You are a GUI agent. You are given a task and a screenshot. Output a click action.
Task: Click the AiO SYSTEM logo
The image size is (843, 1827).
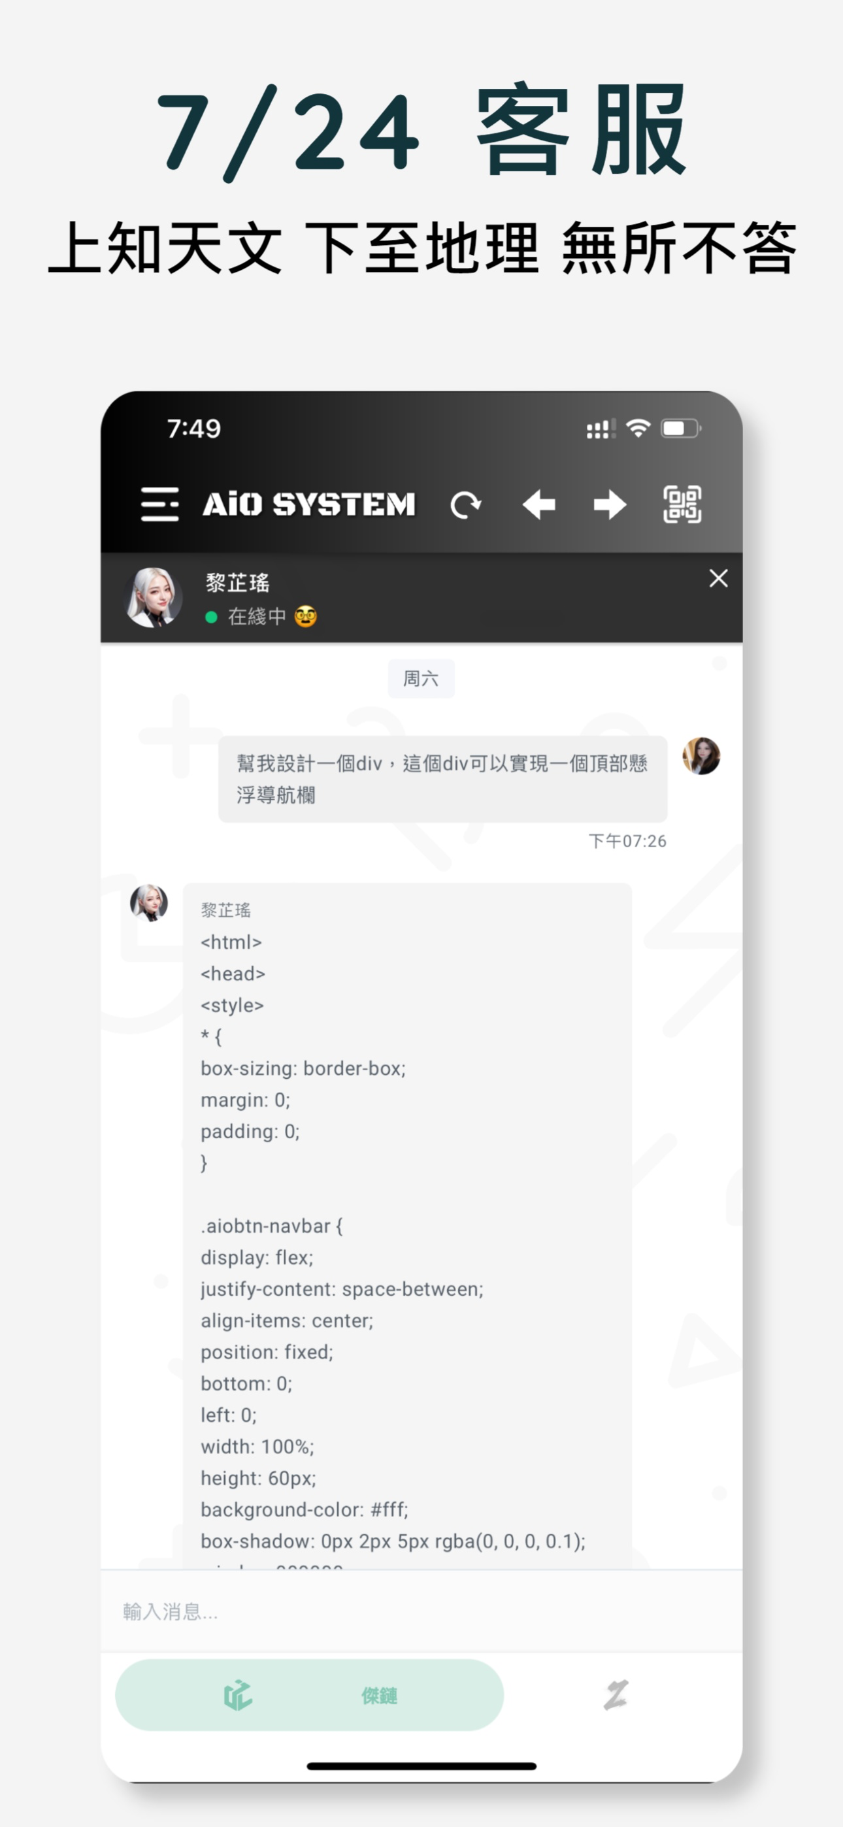coord(308,504)
